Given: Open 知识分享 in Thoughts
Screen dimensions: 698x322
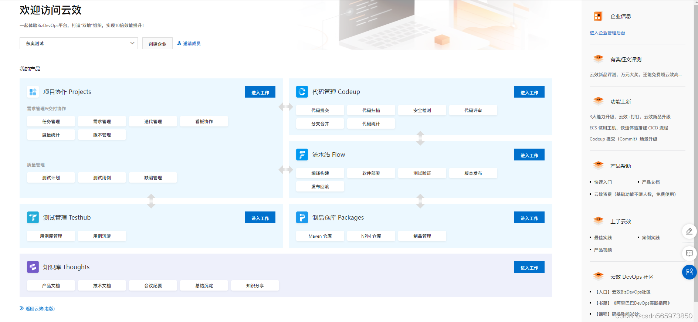Looking at the screenshot, I should point(255,285).
